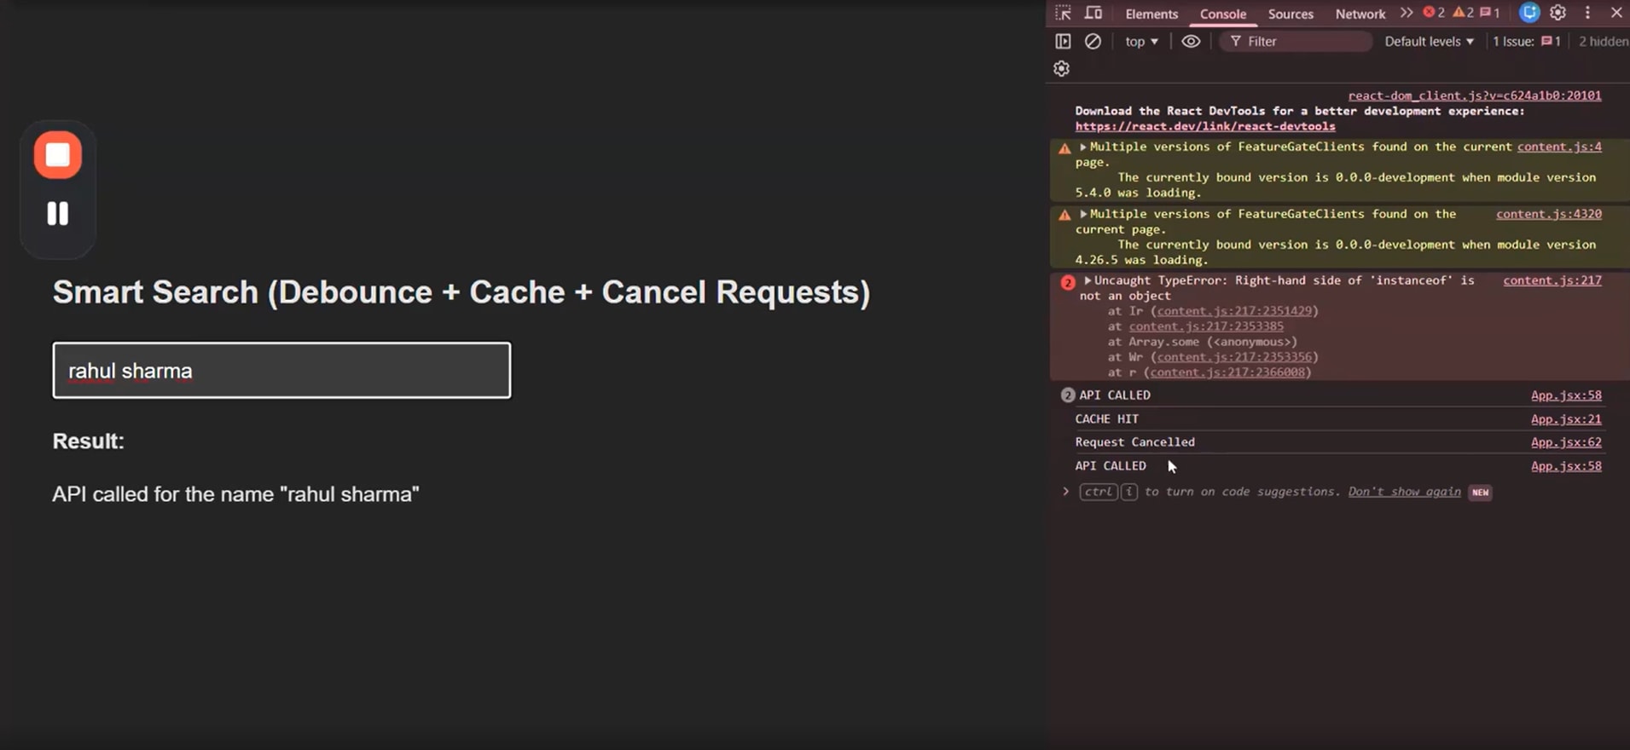This screenshot has width=1630, height=750.
Task: Switch to the Elements tab
Action: (x=1151, y=14)
